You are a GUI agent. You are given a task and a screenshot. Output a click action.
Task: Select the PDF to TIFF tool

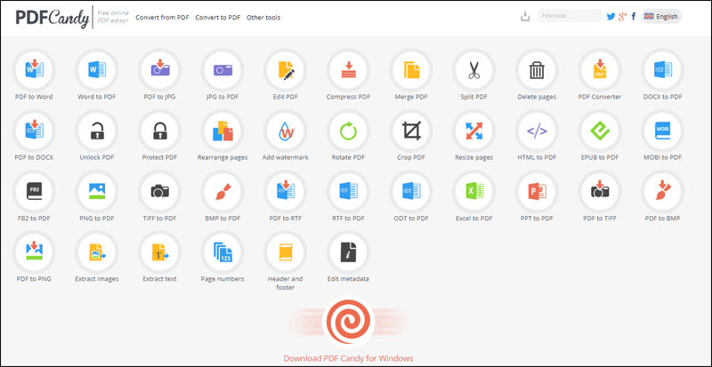[600, 191]
